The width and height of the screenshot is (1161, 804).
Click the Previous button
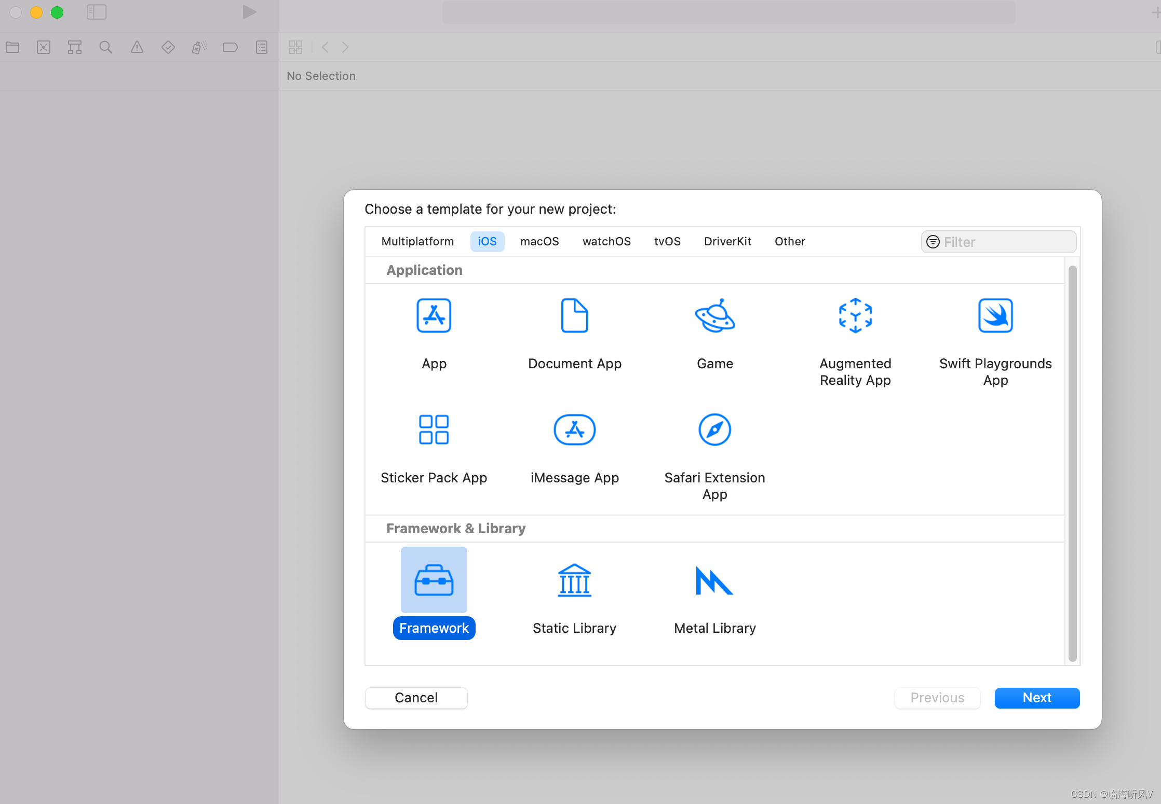937,698
